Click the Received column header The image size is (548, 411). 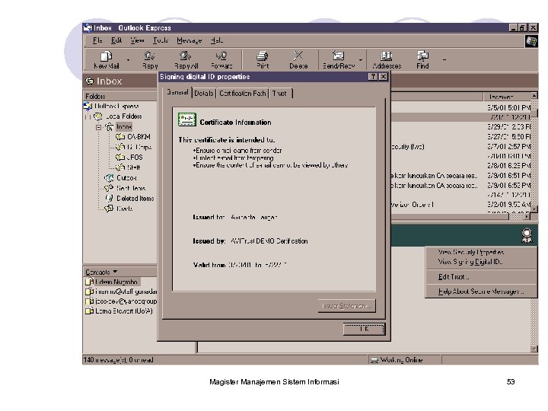(x=507, y=96)
